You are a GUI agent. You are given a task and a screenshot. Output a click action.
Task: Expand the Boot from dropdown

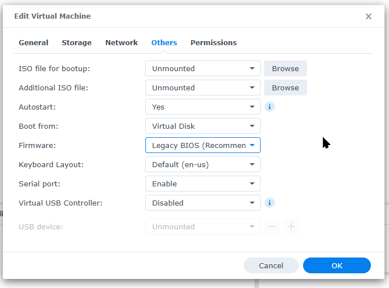(202, 126)
